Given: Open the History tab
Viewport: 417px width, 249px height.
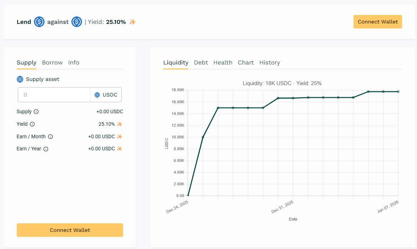Looking at the screenshot, I should [269, 63].
